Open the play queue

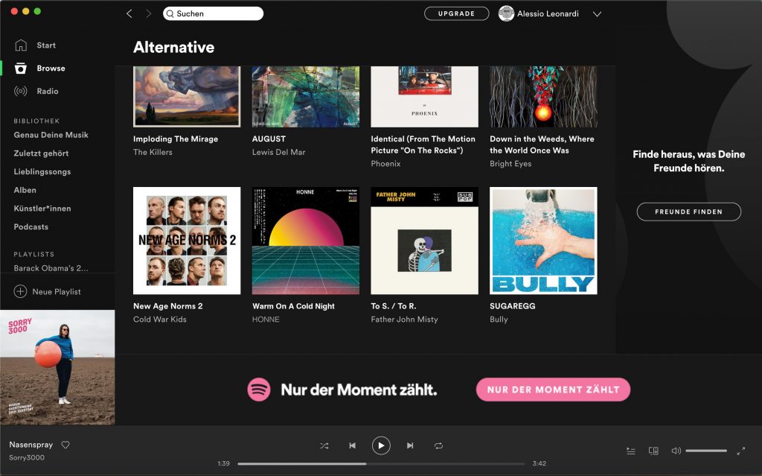coord(631,451)
